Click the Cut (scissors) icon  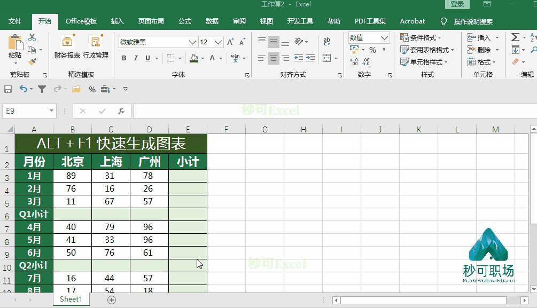[31, 37]
